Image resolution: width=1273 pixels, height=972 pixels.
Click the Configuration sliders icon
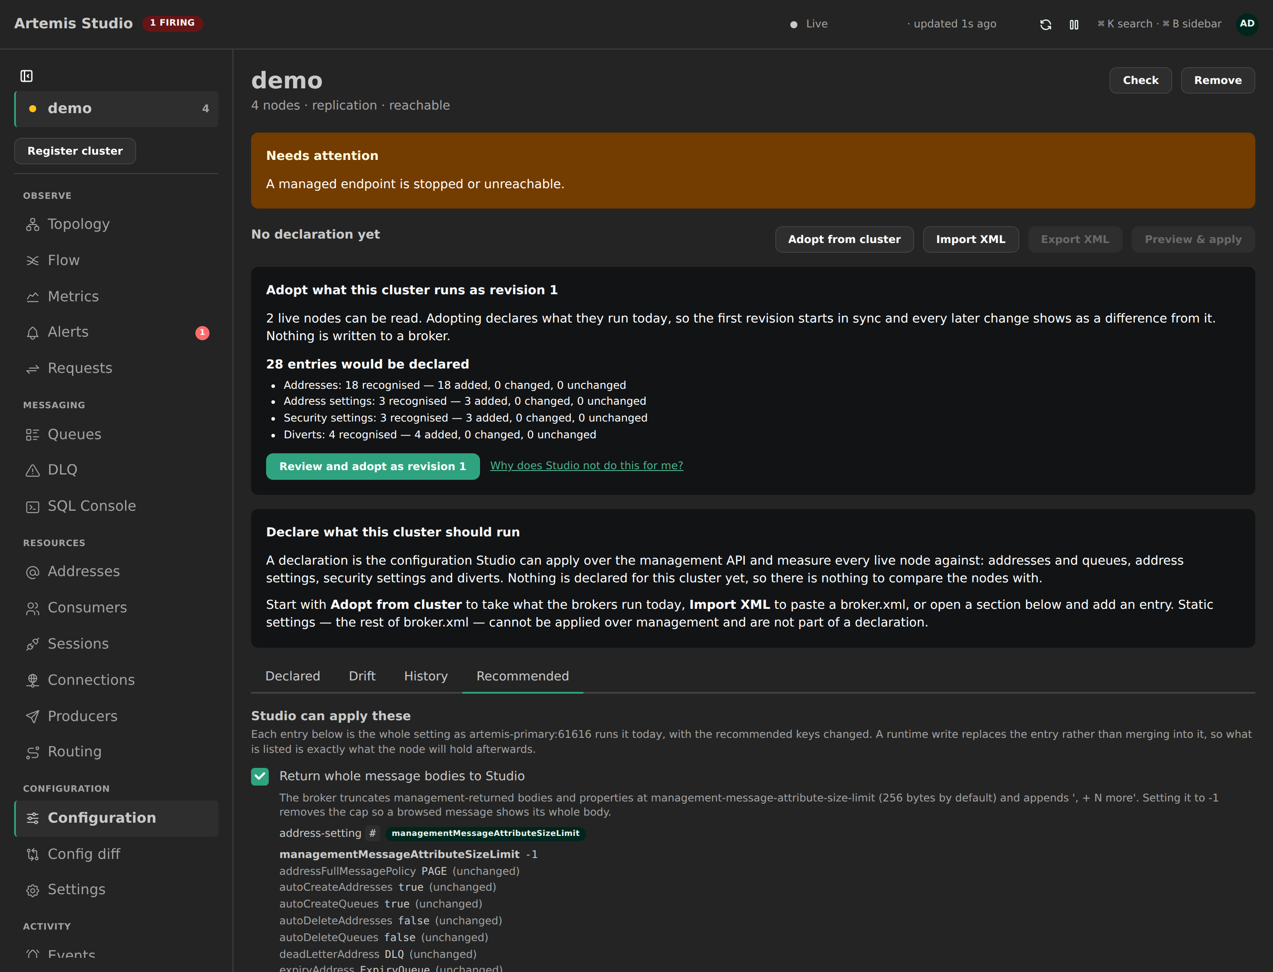coord(32,818)
